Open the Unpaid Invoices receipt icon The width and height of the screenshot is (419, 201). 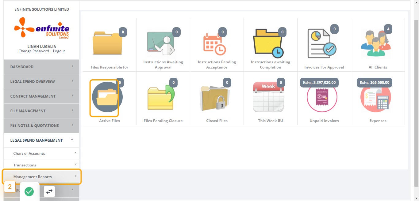[322, 98]
